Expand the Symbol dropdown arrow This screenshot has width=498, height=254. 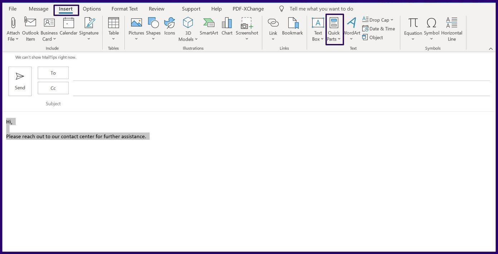coord(431,39)
